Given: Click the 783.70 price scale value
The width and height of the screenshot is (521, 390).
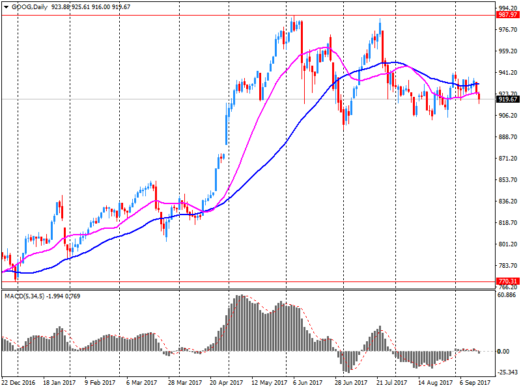Looking at the screenshot, I should coord(508,266).
